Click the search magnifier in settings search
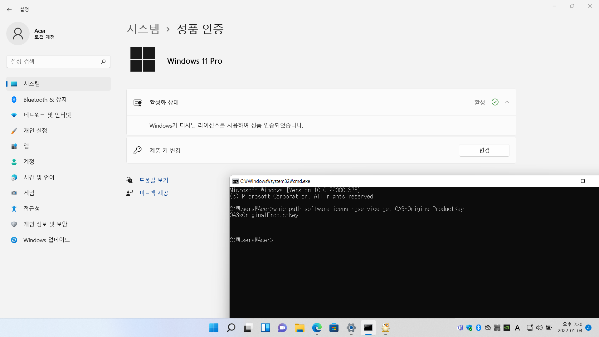 tap(103, 61)
